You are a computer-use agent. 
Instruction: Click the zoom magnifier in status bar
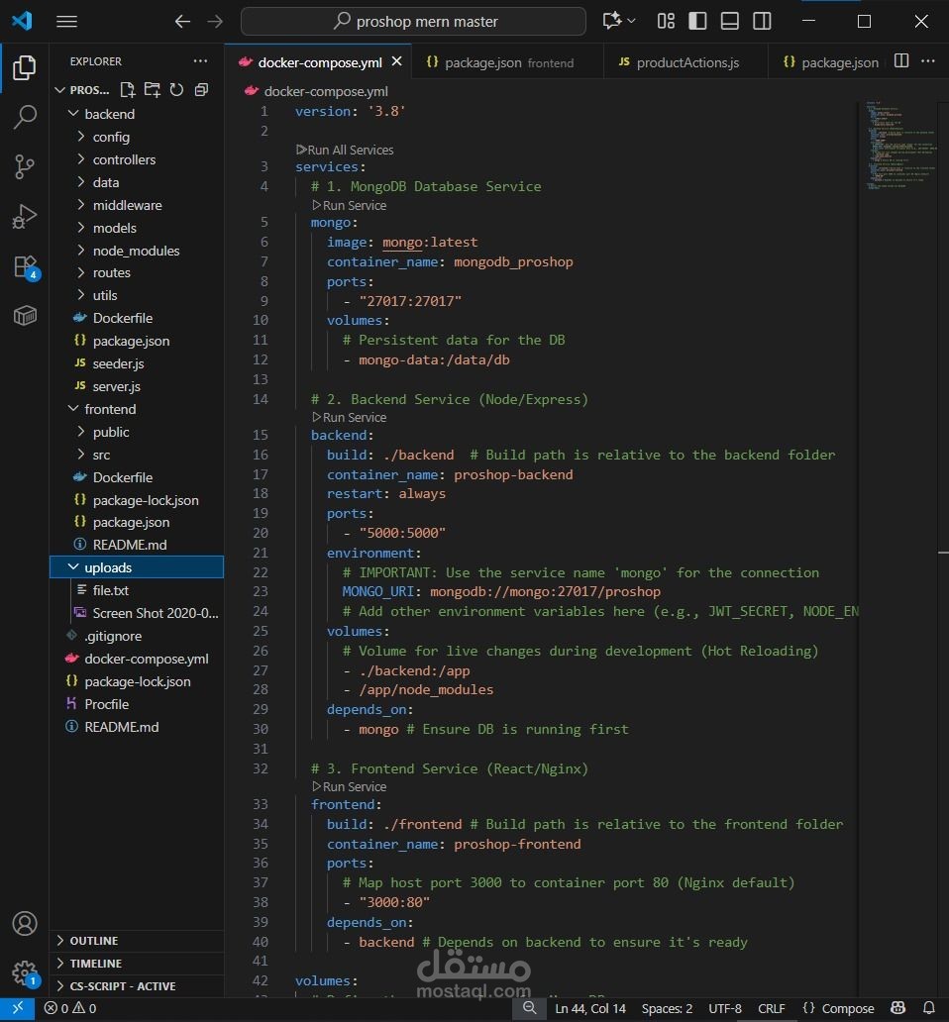[530, 1008]
